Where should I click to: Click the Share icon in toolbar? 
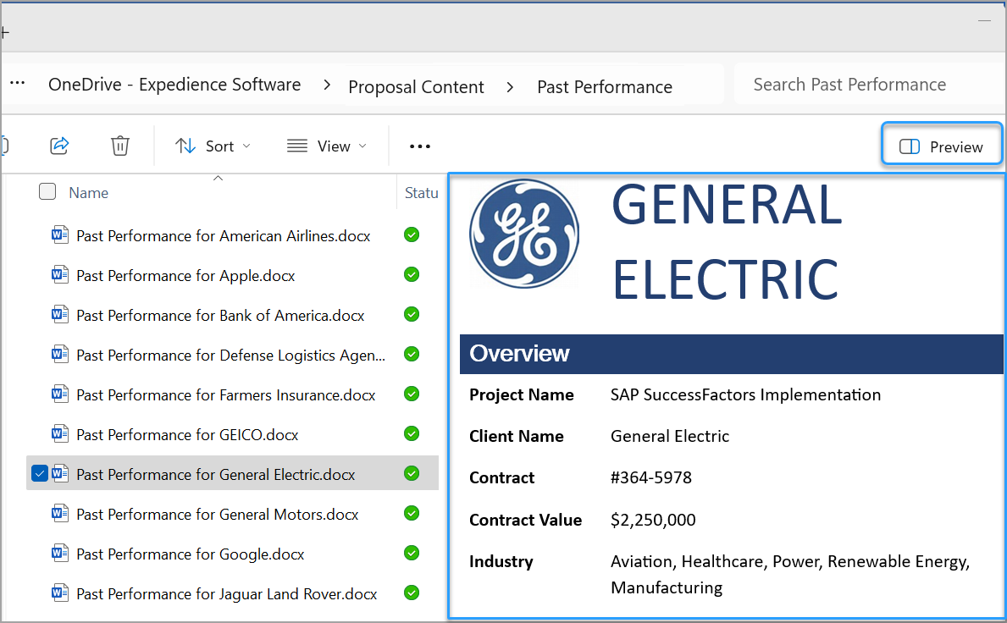[x=59, y=146]
